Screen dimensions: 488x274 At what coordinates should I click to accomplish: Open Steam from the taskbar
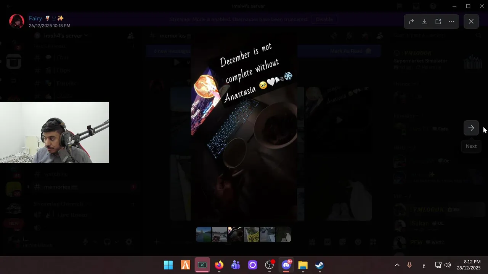319,265
